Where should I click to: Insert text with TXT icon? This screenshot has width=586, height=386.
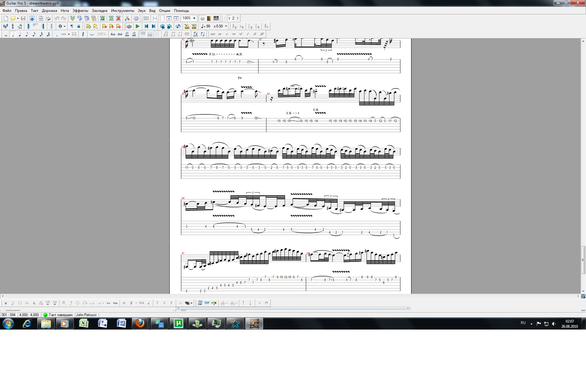(x=207, y=303)
